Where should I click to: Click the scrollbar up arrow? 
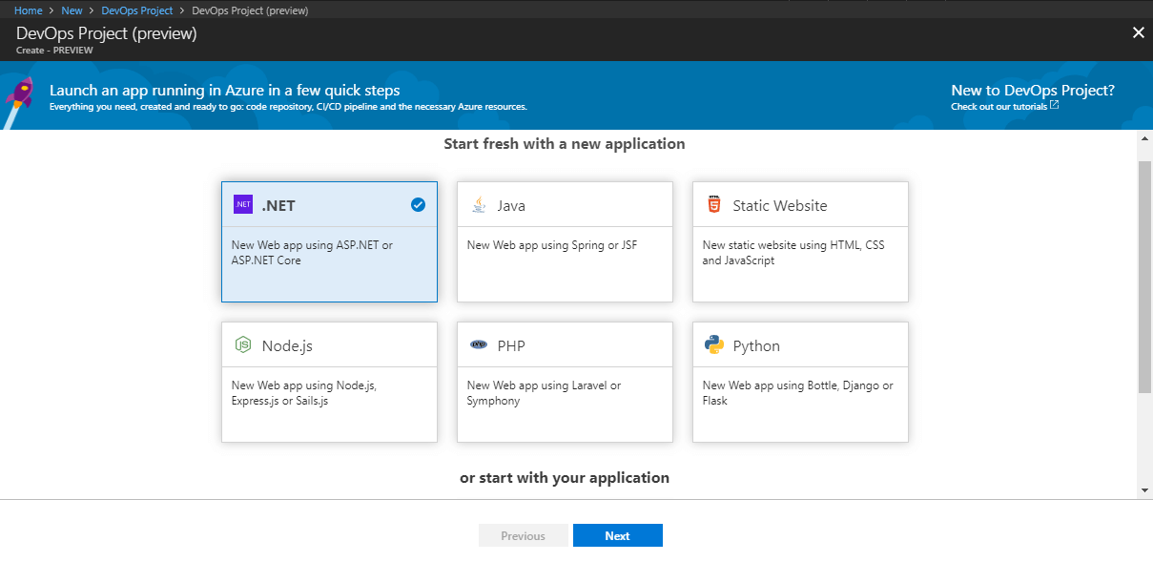point(1145,138)
